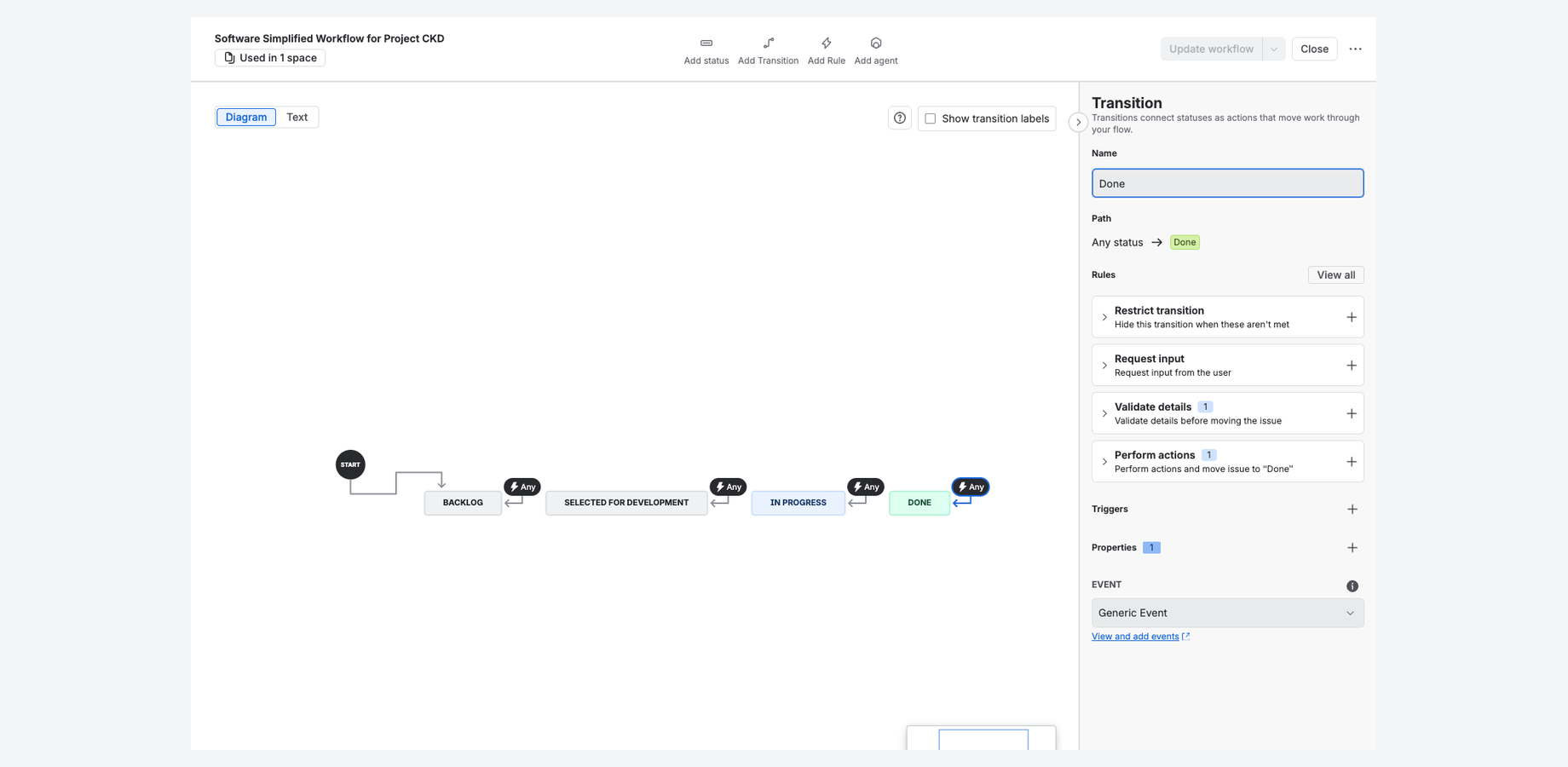The height and width of the screenshot is (767, 1568).
Task: Select the SELECTED FOR DEVELOPMENT status node
Action: [x=626, y=503]
